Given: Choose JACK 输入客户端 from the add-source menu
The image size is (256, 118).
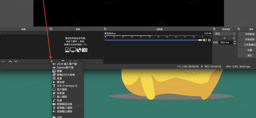Looking at the screenshot, I should coord(68,64).
